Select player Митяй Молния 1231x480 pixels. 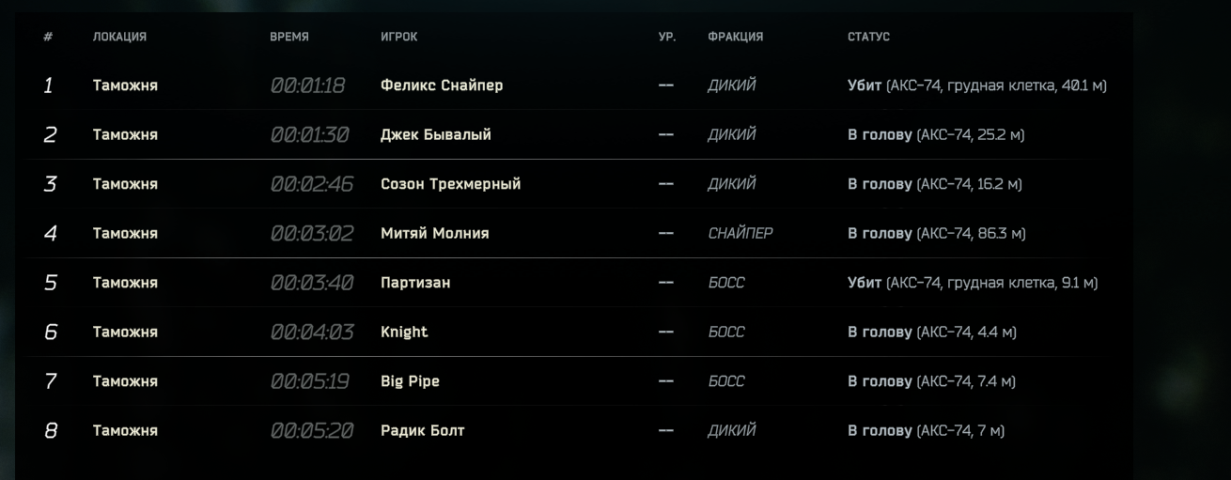coord(434,233)
